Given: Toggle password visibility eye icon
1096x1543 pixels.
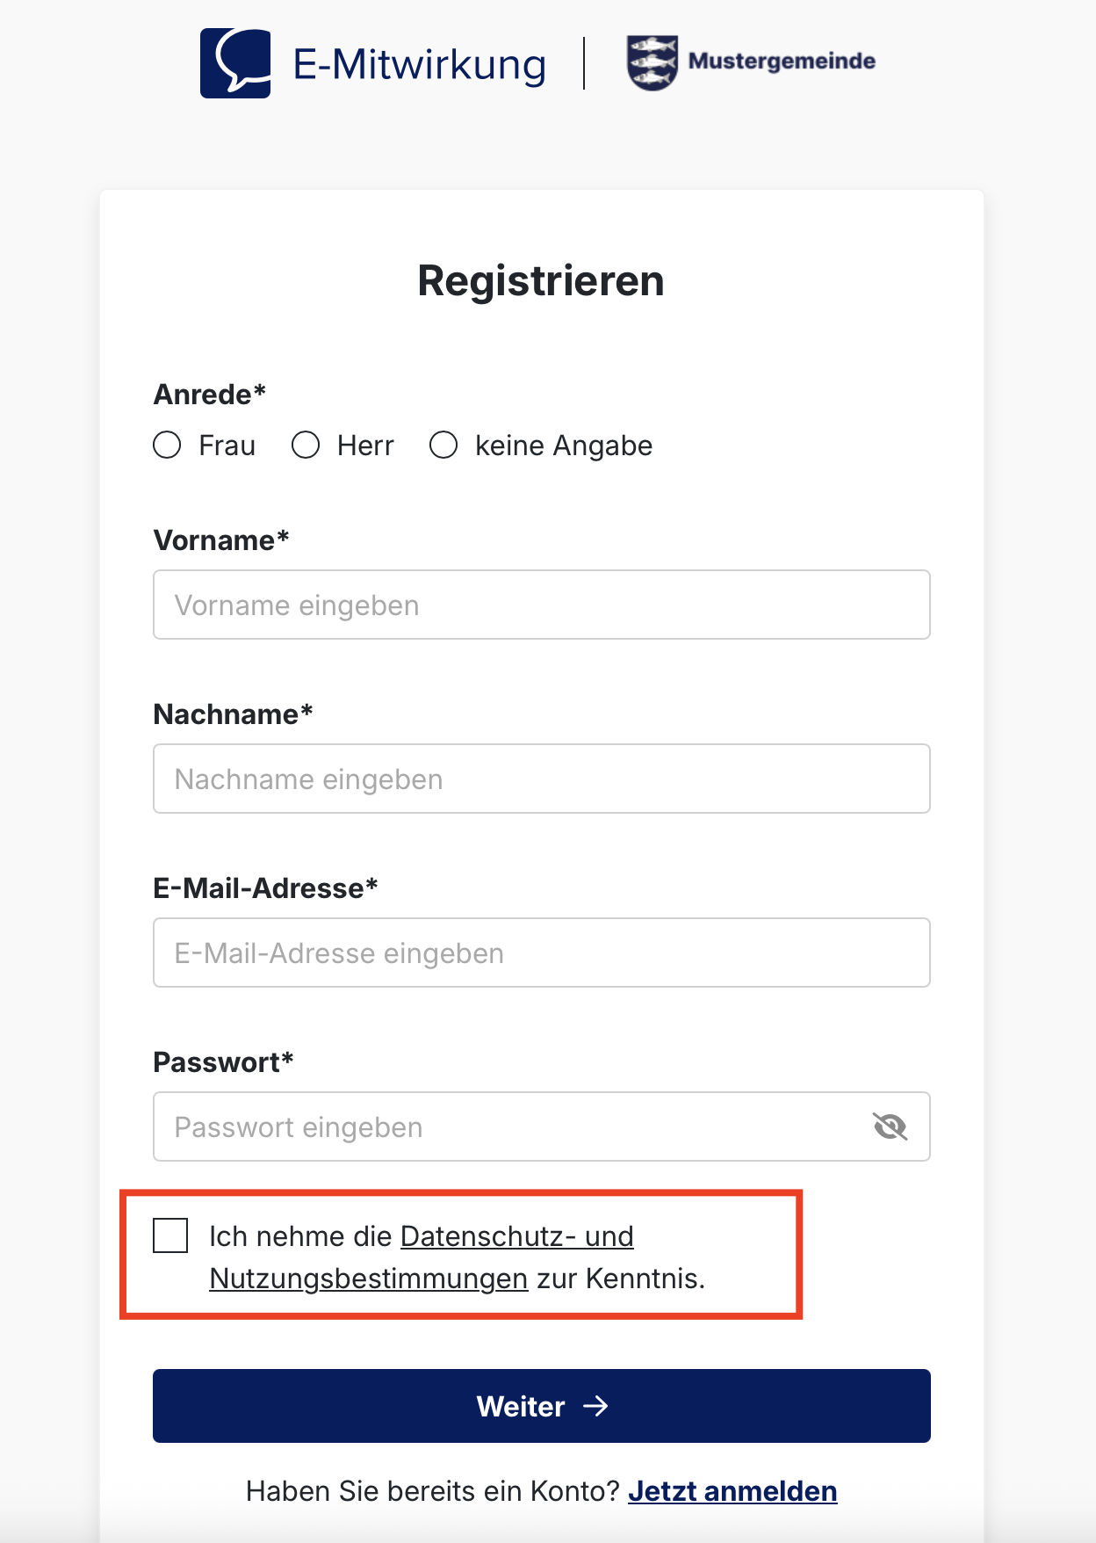Looking at the screenshot, I should [890, 1126].
